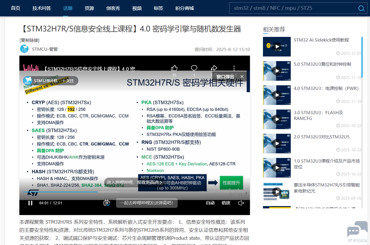Close the 窗口弹出 popup with X
The height and width of the screenshot is (245, 370).
(x=242, y=77)
